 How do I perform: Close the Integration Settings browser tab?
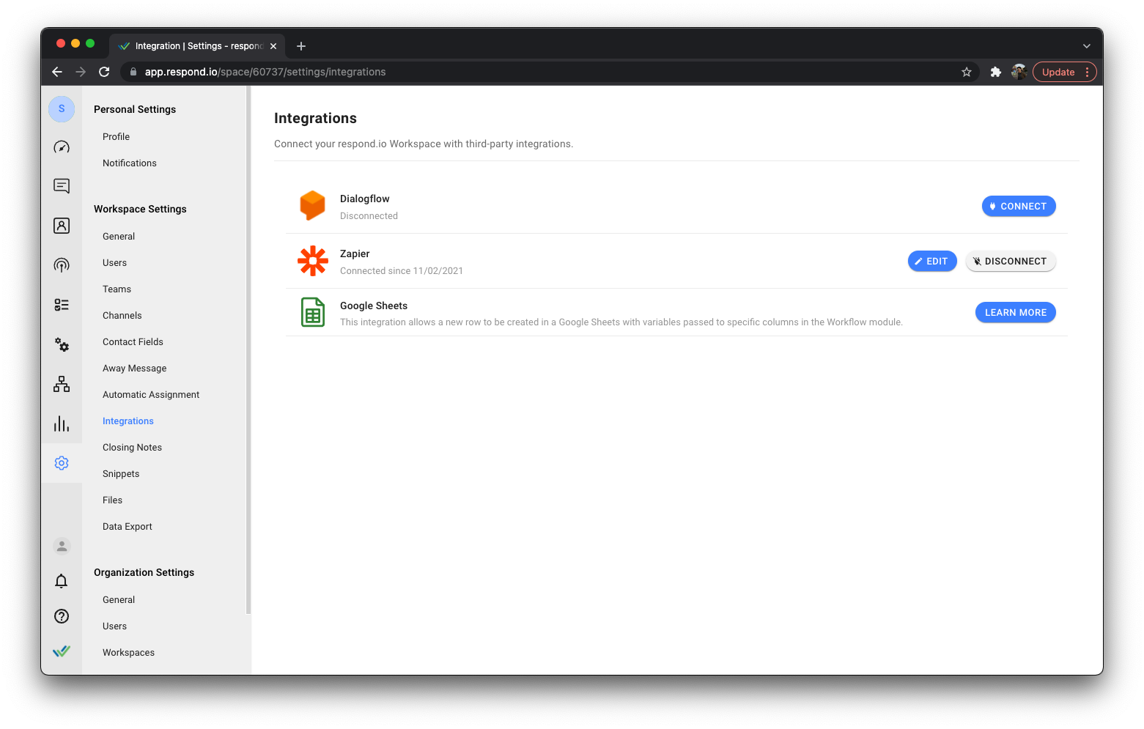273,46
